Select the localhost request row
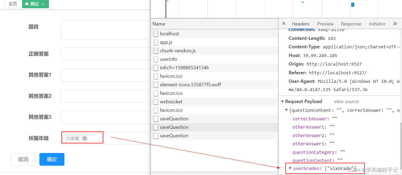The height and width of the screenshot is (175, 402). point(214,34)
